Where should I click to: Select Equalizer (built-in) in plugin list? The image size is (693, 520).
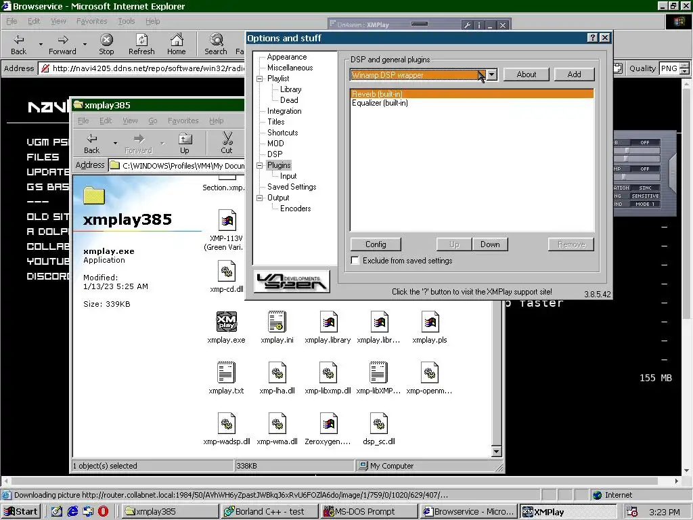pyautogui.click(x=472, y=103)
